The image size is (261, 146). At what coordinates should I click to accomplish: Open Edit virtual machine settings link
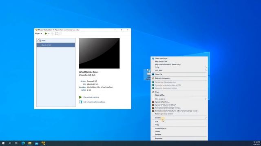pos(94,102)
